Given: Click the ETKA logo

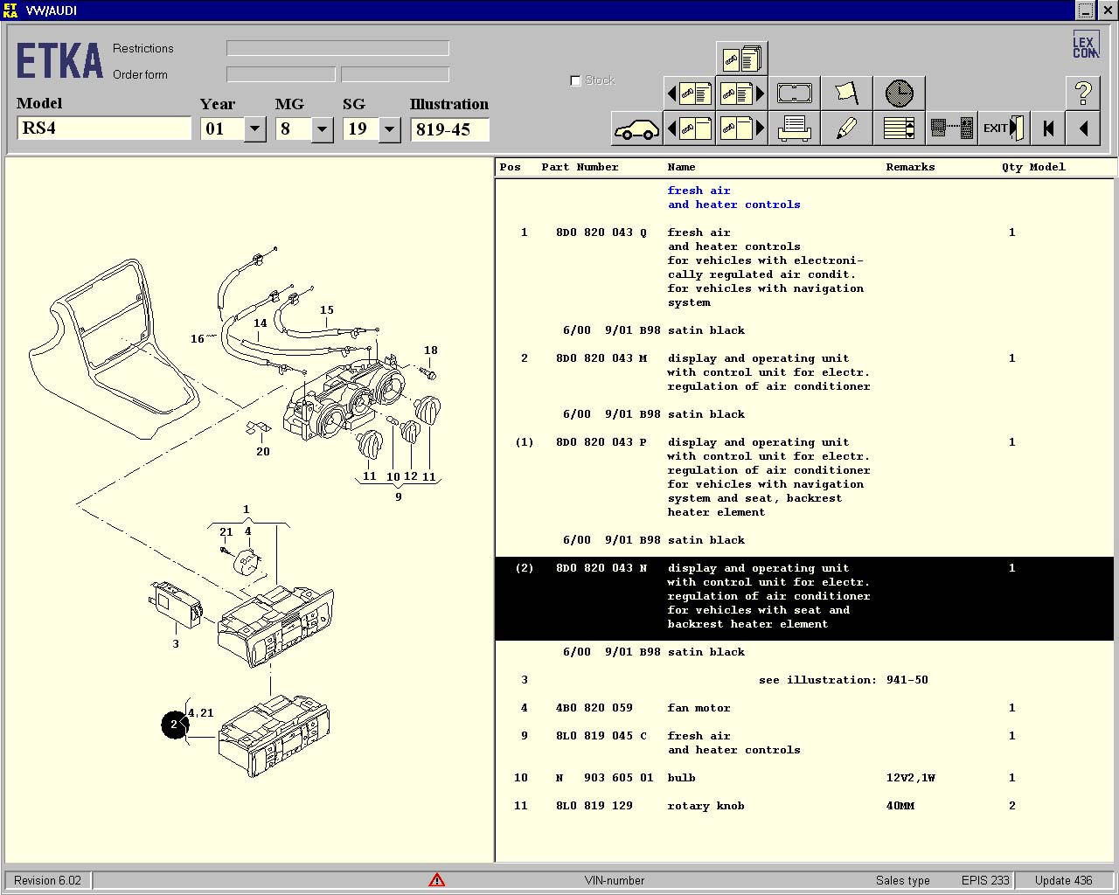Looking at the screenshot, I should 59,61.
